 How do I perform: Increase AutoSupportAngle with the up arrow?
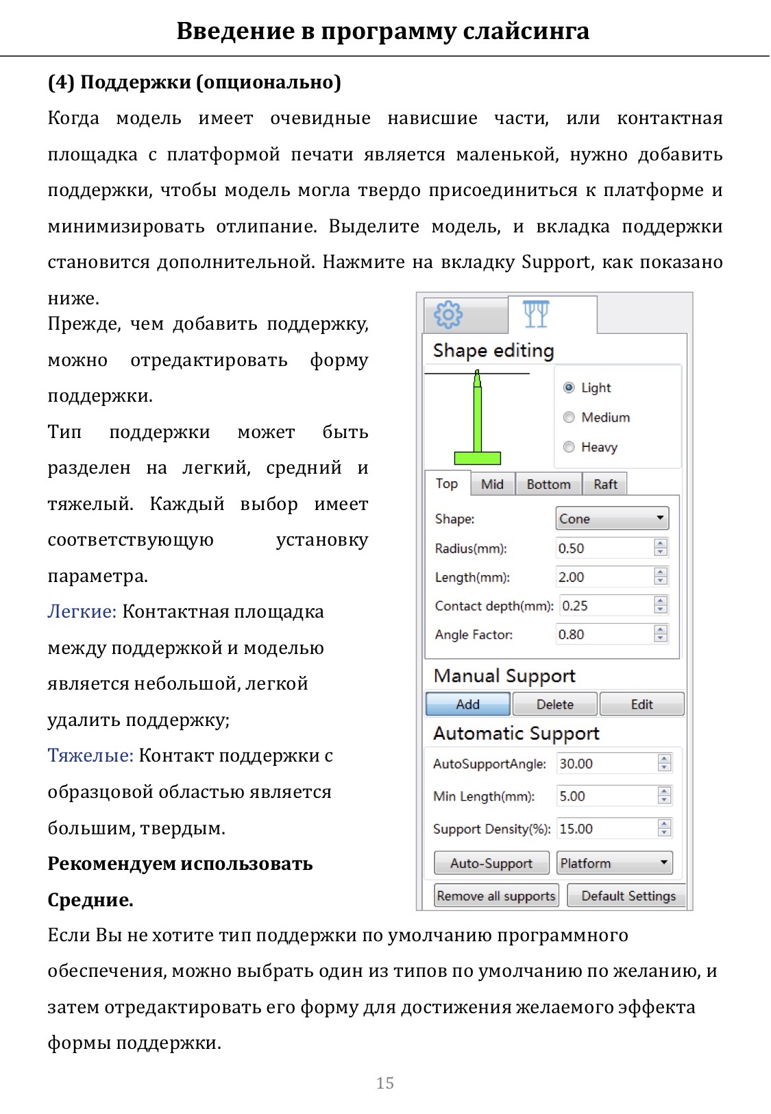(x=665, y=758)
